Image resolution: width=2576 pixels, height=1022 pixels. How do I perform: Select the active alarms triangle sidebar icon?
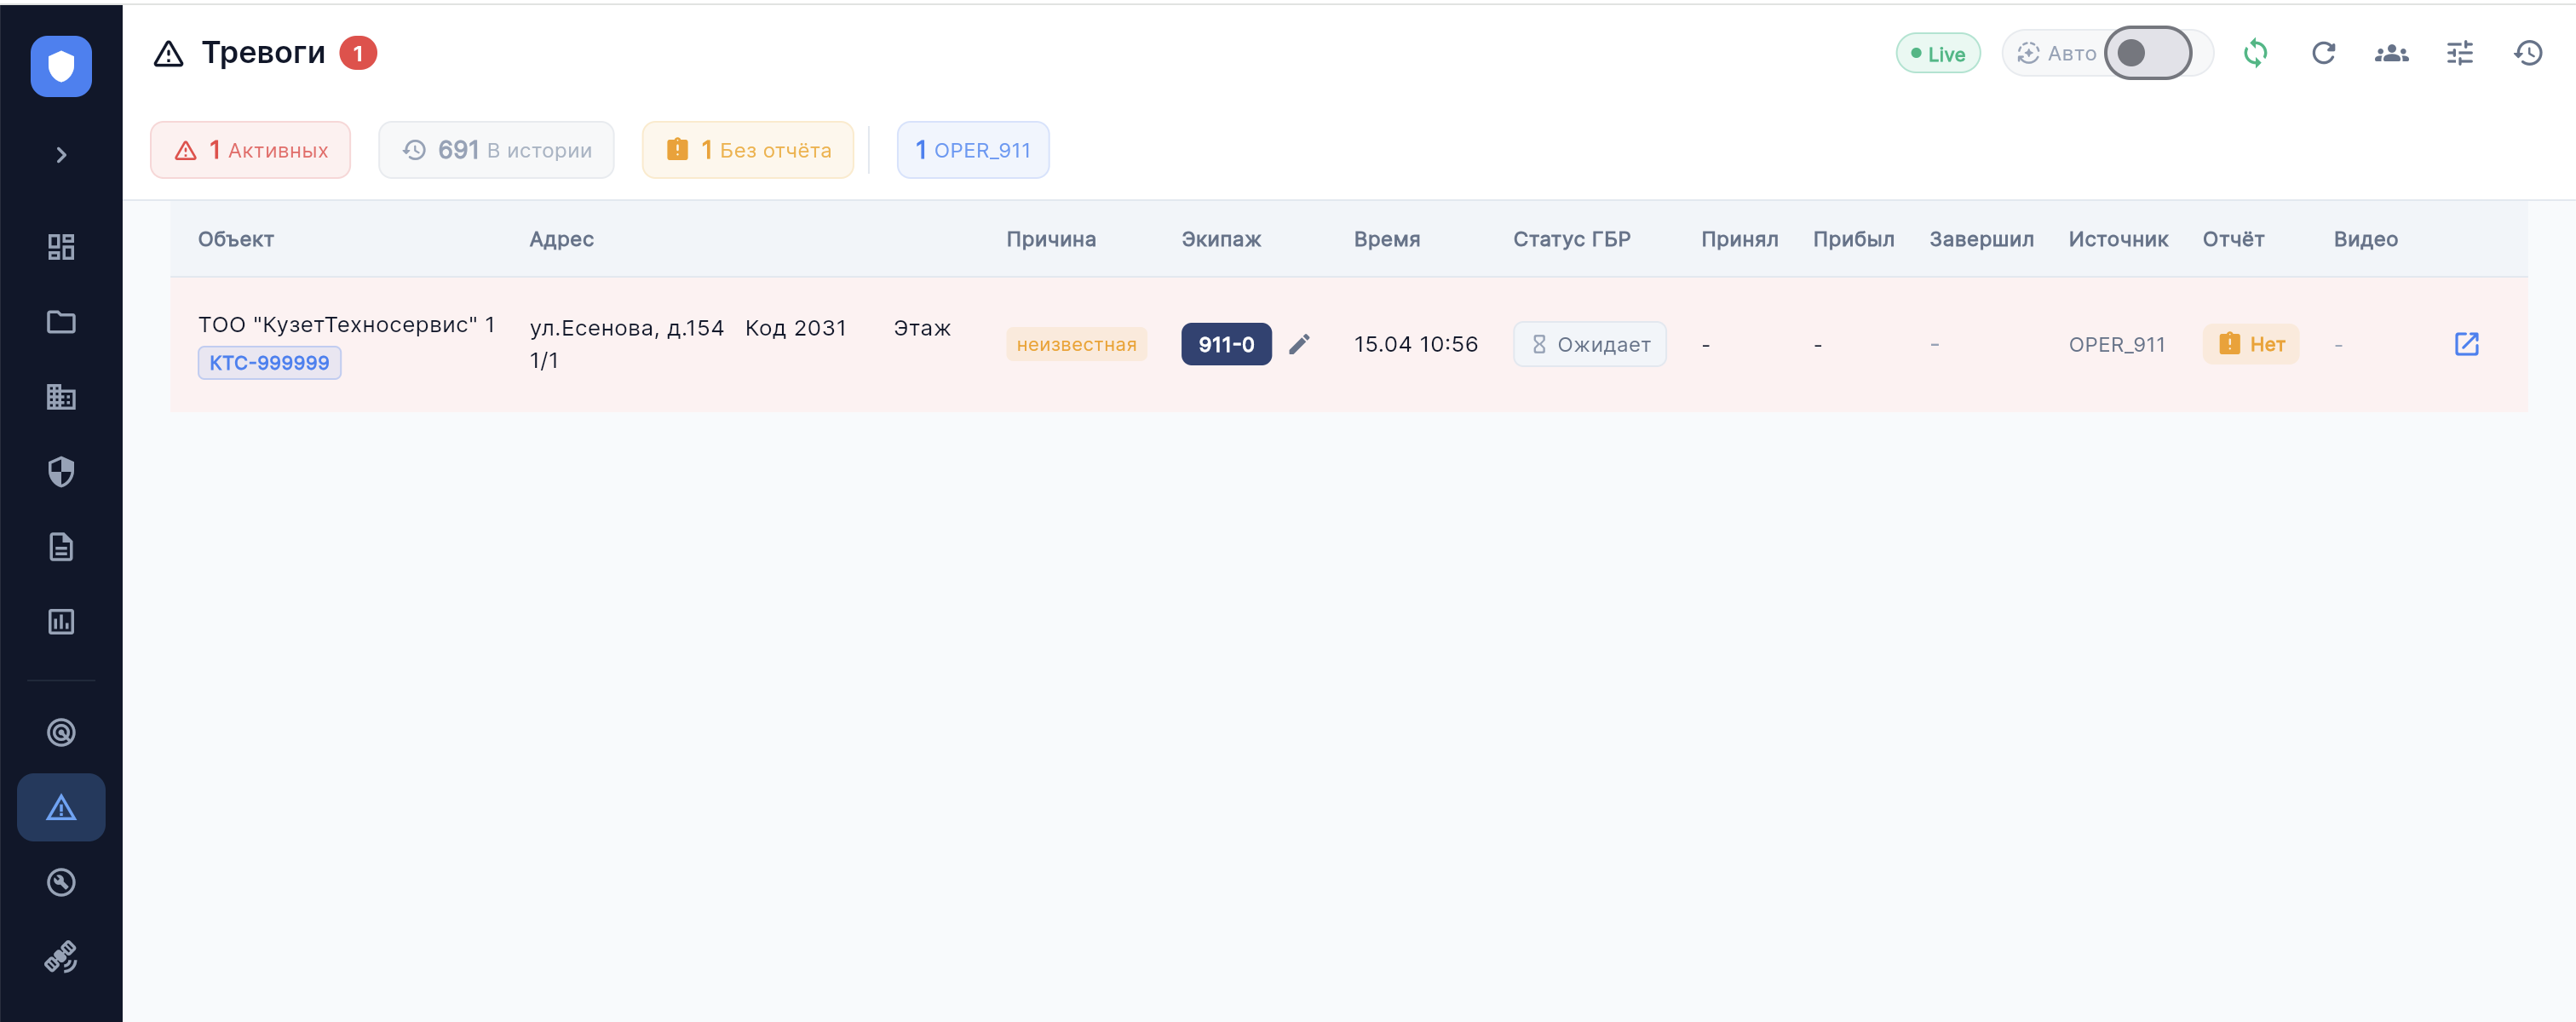pyautogui.click(x=61, y=807)
